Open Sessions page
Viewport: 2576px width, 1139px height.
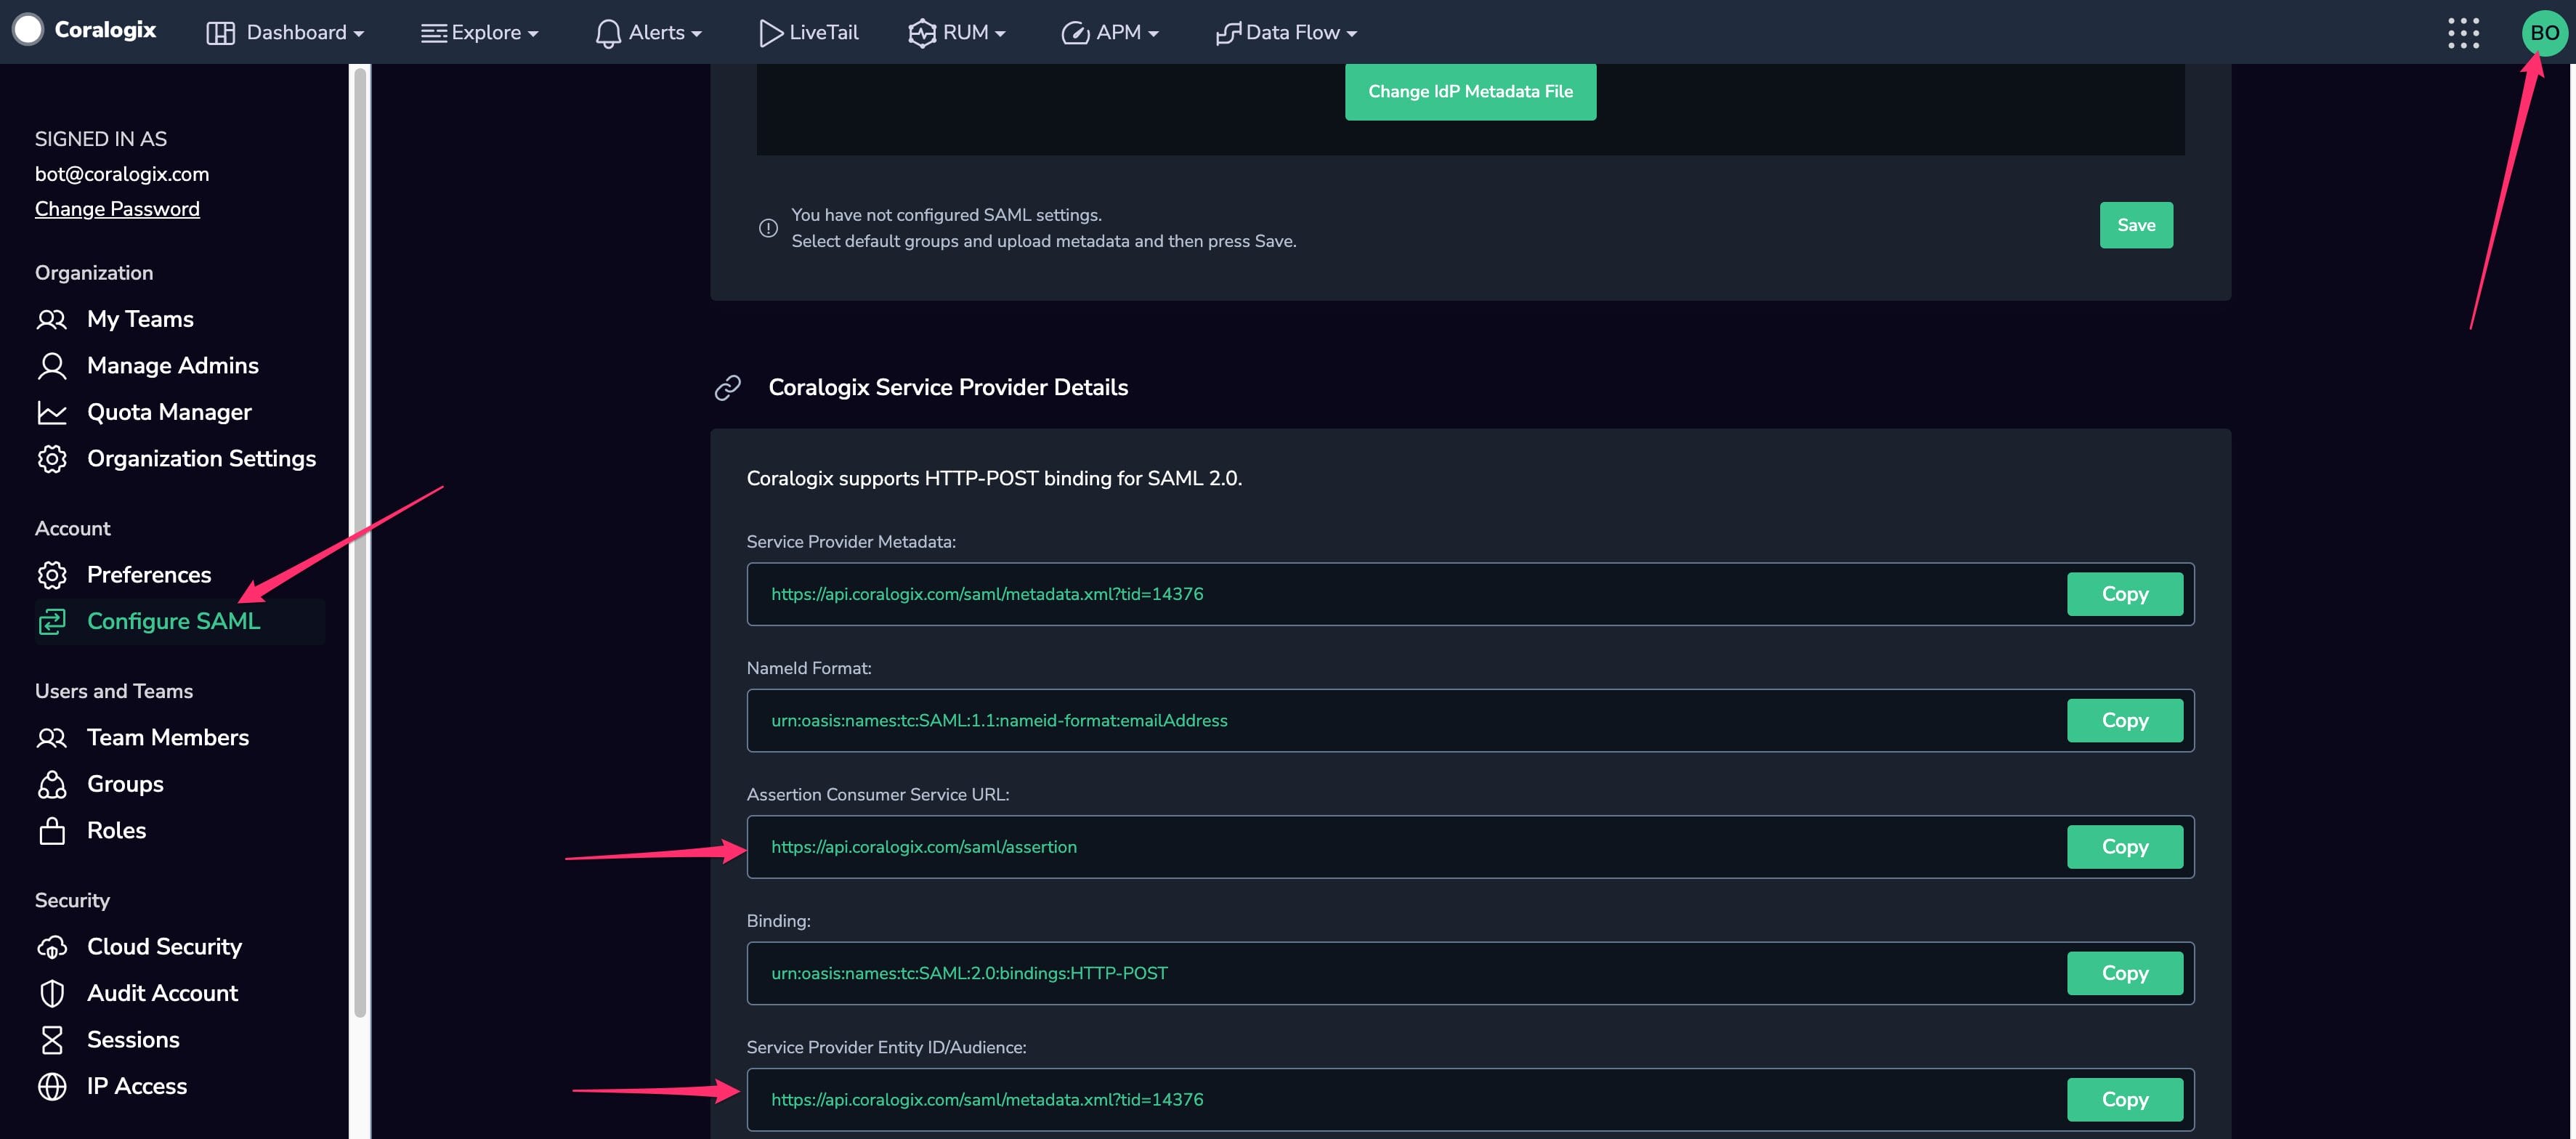[133, 1040]
